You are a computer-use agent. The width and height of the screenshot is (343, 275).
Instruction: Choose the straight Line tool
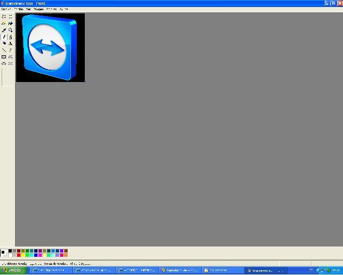point(4,50)
